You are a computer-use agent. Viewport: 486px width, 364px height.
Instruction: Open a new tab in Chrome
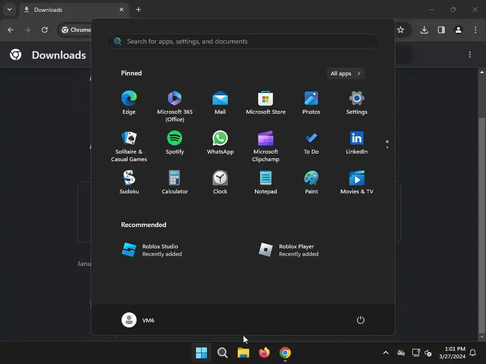139,9
